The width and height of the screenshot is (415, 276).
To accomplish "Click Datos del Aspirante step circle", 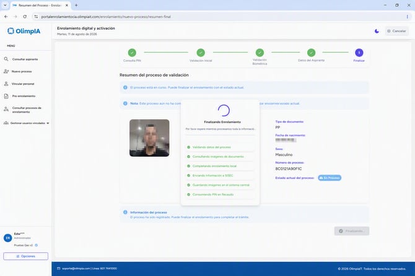I will [311, 53].
